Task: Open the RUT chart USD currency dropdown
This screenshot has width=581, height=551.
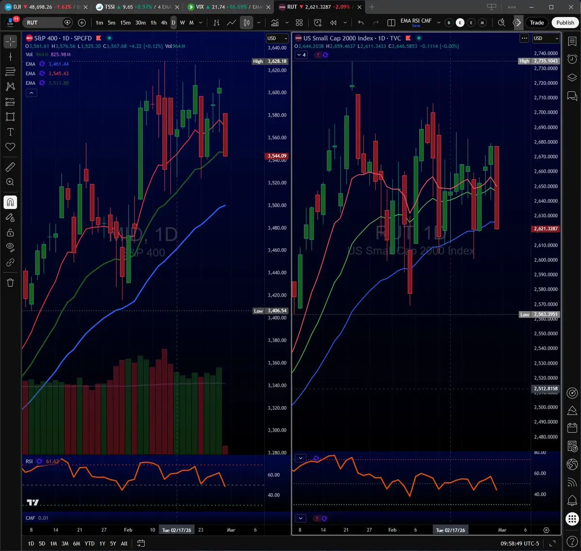Action: click(x=546, y=38)
